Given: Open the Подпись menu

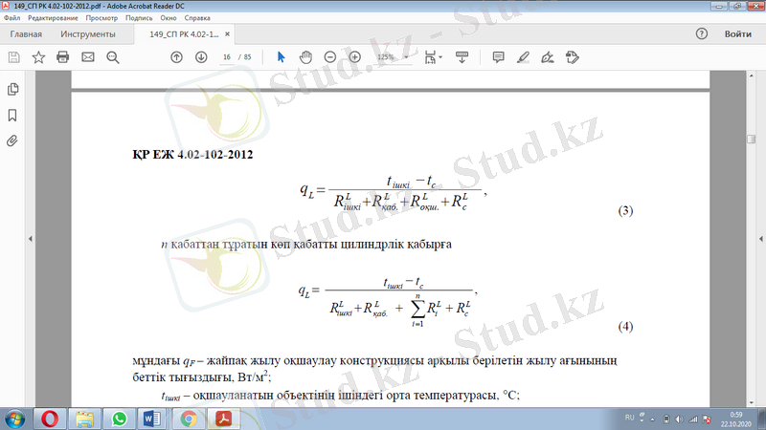Looking at the screenshot, I should [x=139, y=17].
